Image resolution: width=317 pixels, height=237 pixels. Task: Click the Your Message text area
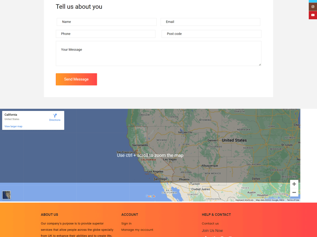click(x=158, y=53)
